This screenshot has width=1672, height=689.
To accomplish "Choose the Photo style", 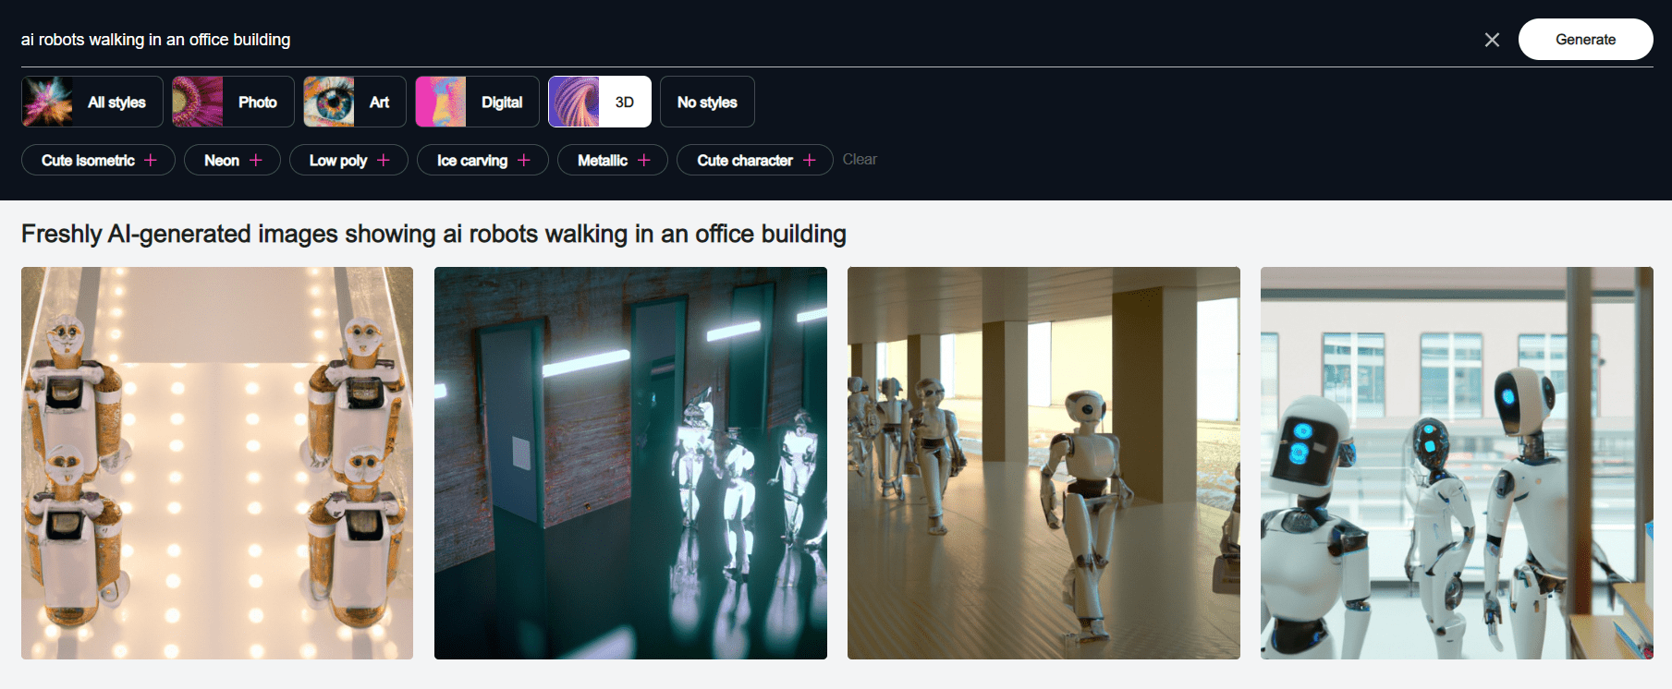I will pos(233,102).
